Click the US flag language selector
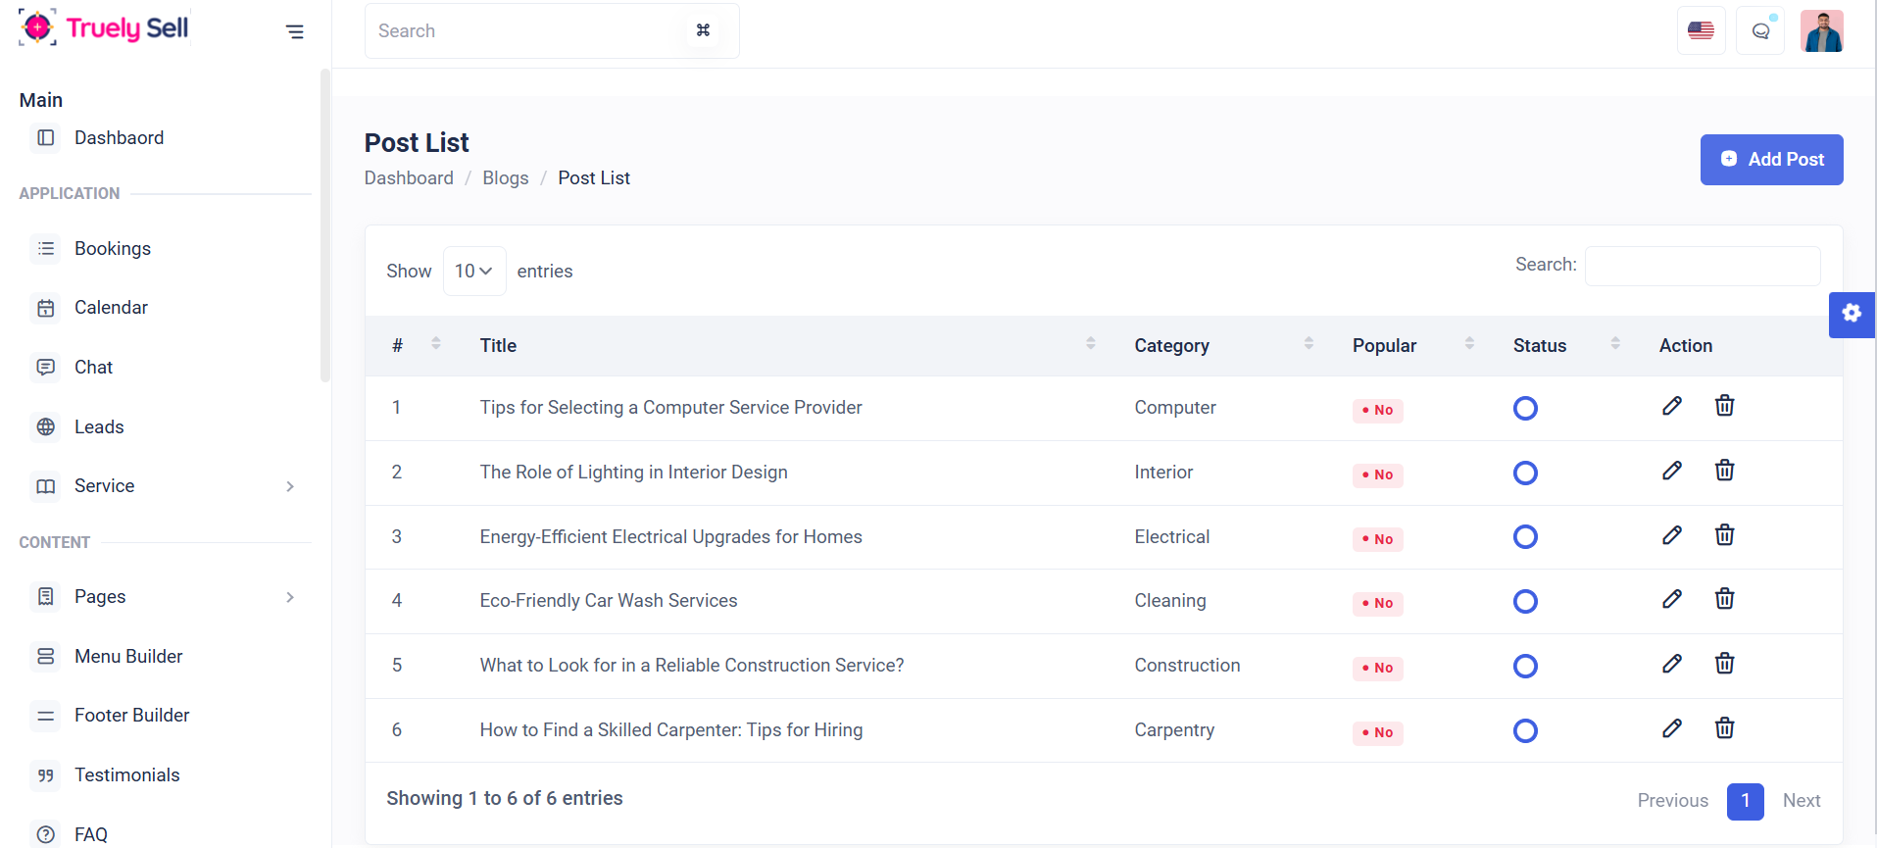The image size is (1877, 848). point(1701,31)
